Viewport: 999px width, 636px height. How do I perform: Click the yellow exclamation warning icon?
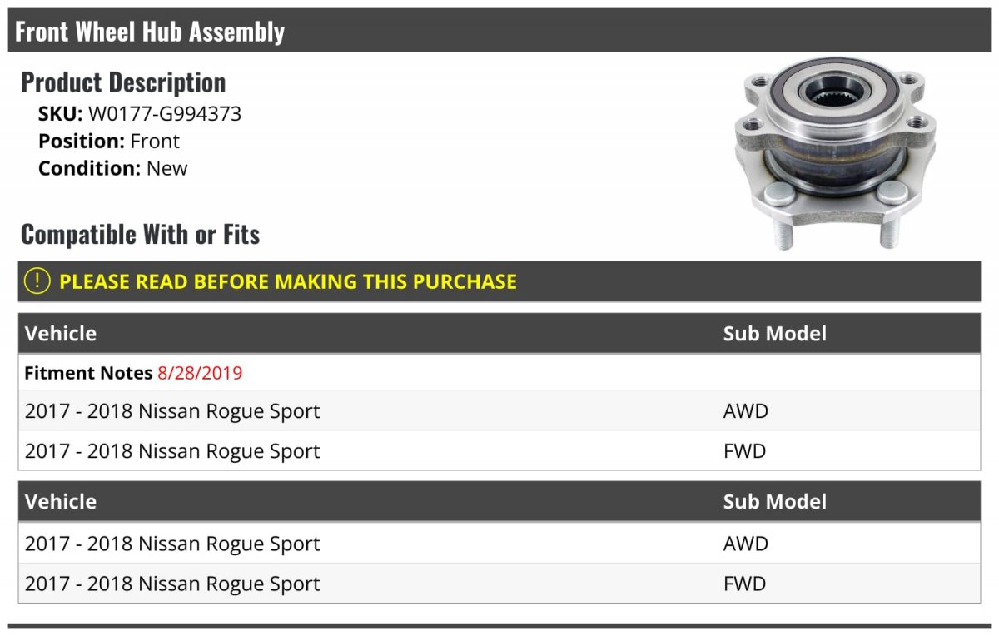tap(37, 281)
